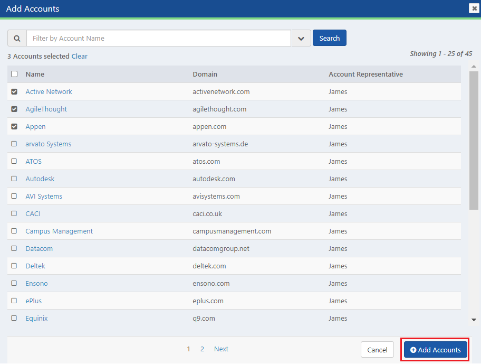The width and height of the screenshot is (481, 364).
Task: Click the Showing 1 - 25 of 45 text
Action: [441, 54]
